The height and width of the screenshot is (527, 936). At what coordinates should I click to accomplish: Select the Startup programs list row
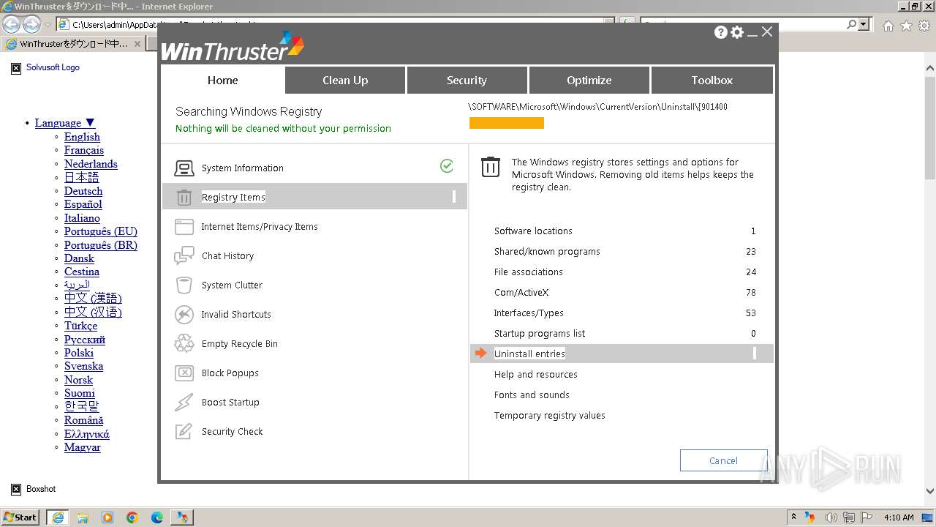pos(622,333)
